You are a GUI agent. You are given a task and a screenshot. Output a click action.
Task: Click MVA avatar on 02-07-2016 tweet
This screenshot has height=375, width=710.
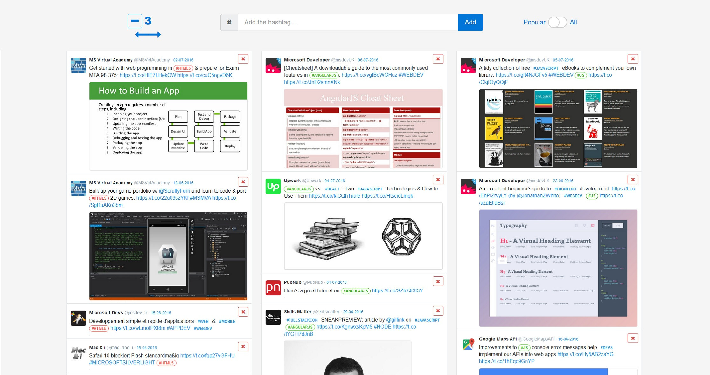(78, 65)
